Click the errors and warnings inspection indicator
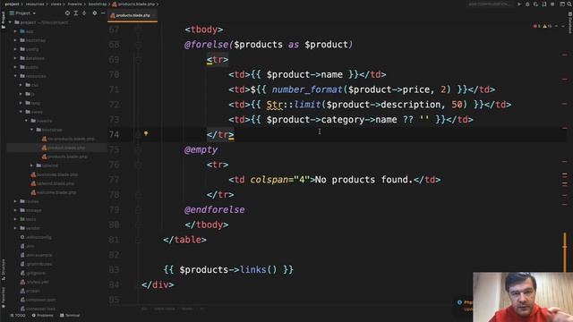573x322 pixels. (543, 26)
